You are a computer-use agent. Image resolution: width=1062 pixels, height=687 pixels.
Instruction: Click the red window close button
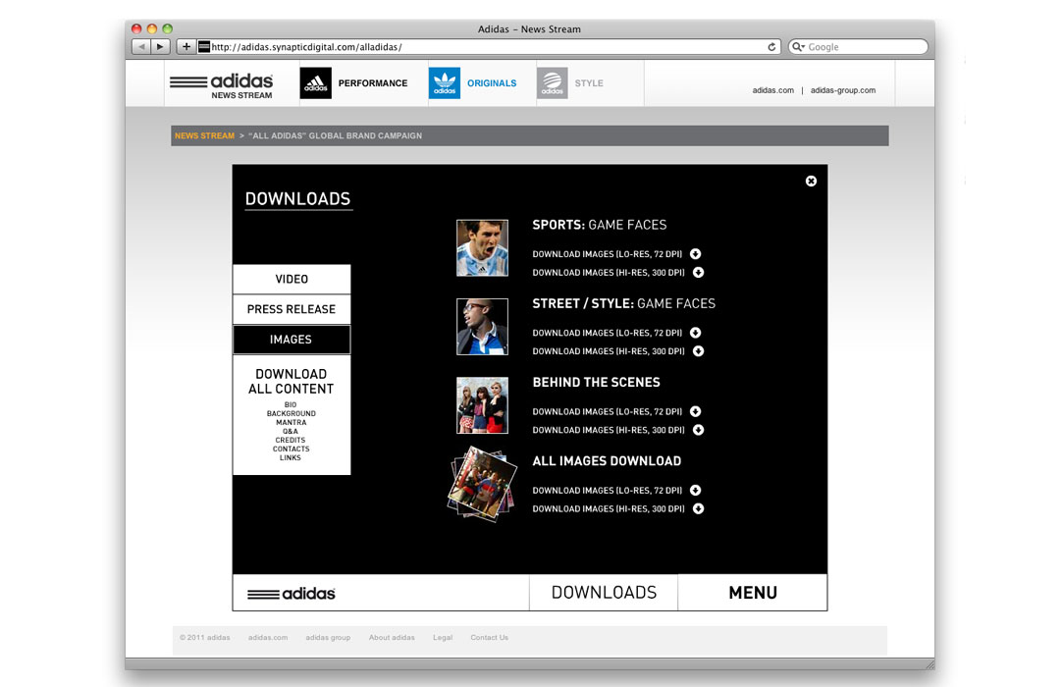pyautogui.click(x=136, y=28)
